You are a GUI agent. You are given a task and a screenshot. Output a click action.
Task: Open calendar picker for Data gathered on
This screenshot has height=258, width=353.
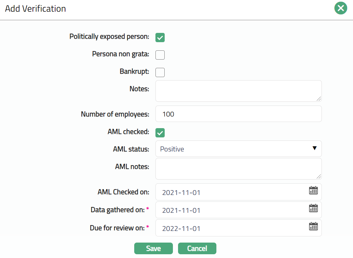[x=313, y=208]
